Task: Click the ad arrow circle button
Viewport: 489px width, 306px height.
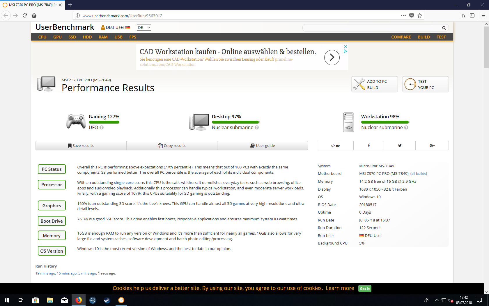Action: tap(332, 57)
